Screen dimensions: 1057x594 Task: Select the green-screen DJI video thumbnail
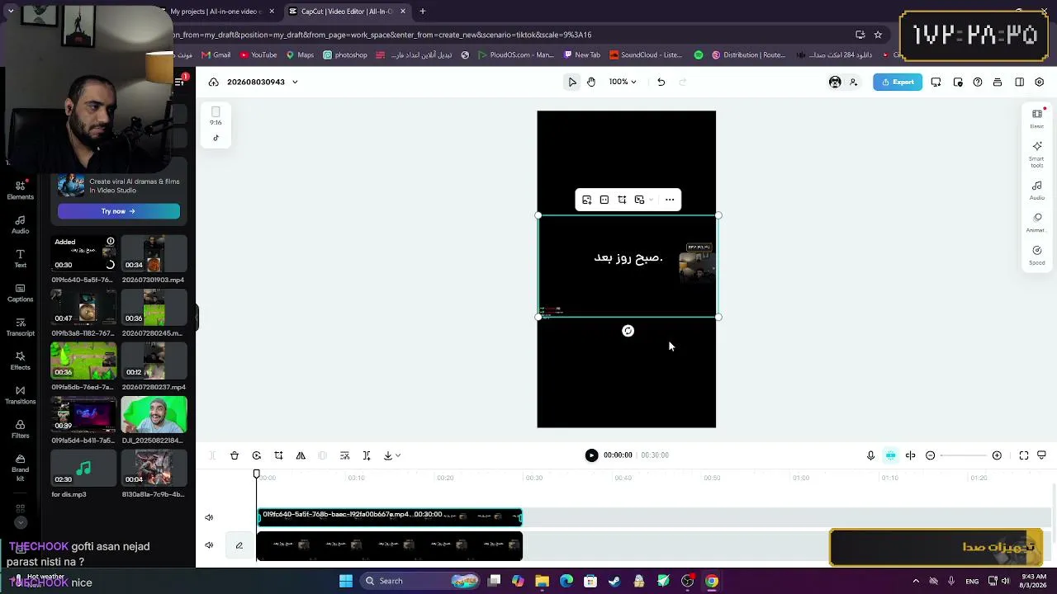pos(154,415)
